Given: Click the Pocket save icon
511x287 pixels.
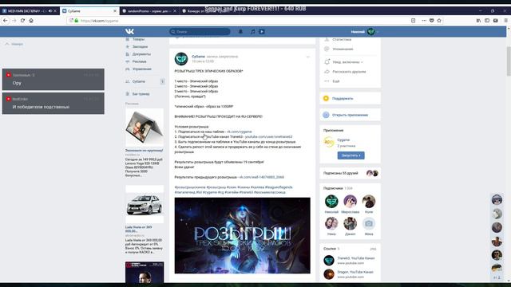Looking at the screenshot, I should 431,21.
